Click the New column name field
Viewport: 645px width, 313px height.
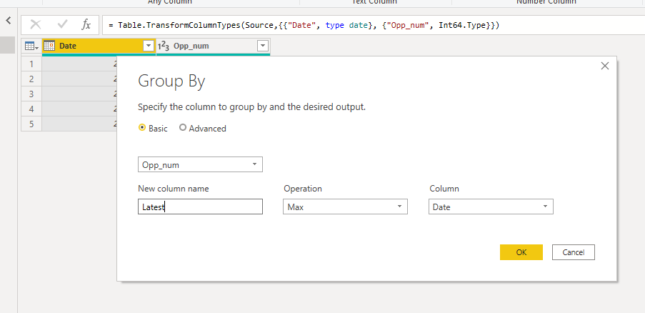(200, 207)
